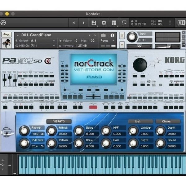Click the Drive knob
This screenshot has width=186, height=186.
pyautogui.click(x=79, y=143)
